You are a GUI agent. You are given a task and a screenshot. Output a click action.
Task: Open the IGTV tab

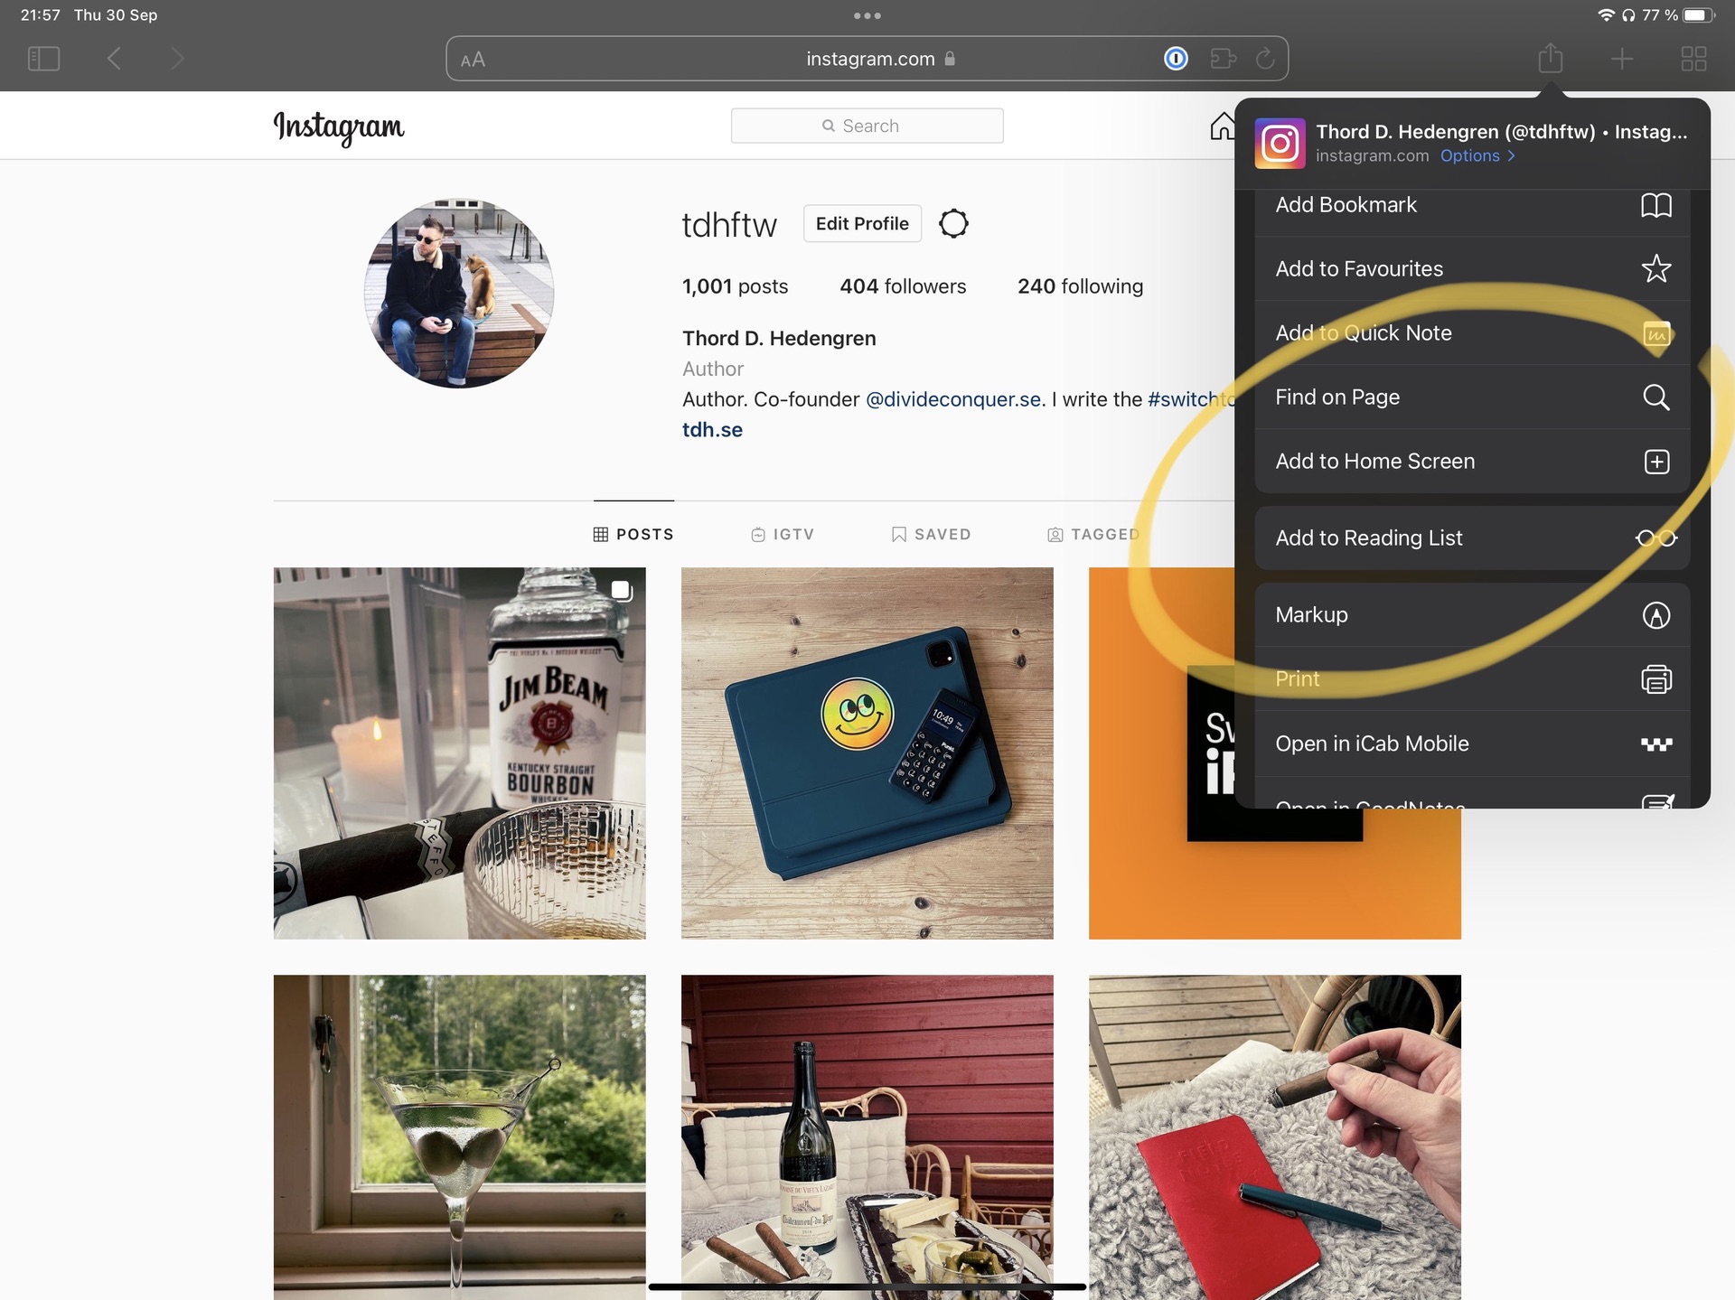coord(782,533)
